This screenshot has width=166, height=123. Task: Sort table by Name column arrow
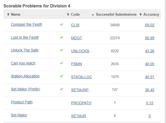[8, 14]
